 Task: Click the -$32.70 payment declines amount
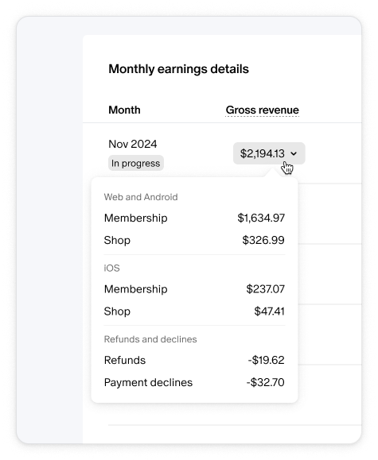266,382
